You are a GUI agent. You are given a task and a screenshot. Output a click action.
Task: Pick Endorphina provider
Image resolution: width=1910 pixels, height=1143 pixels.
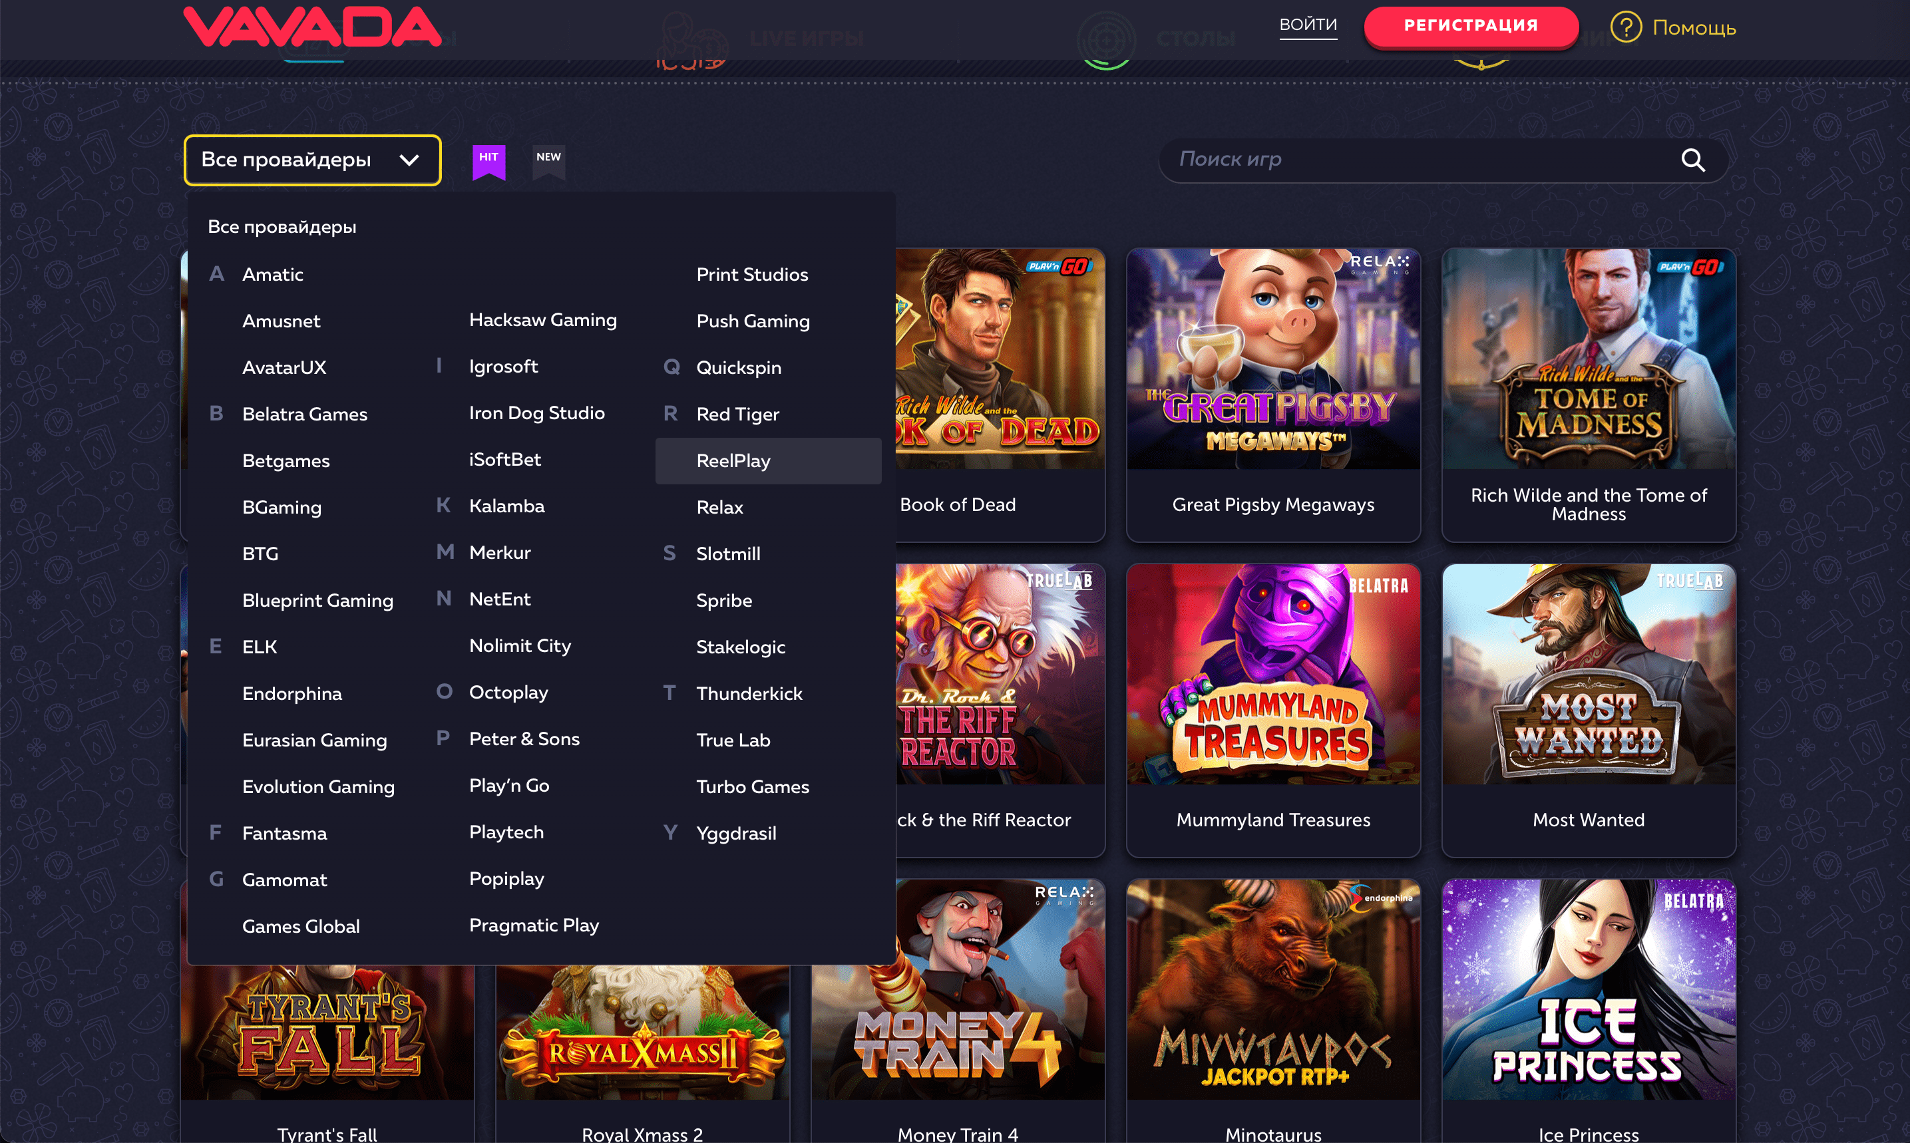292,694
